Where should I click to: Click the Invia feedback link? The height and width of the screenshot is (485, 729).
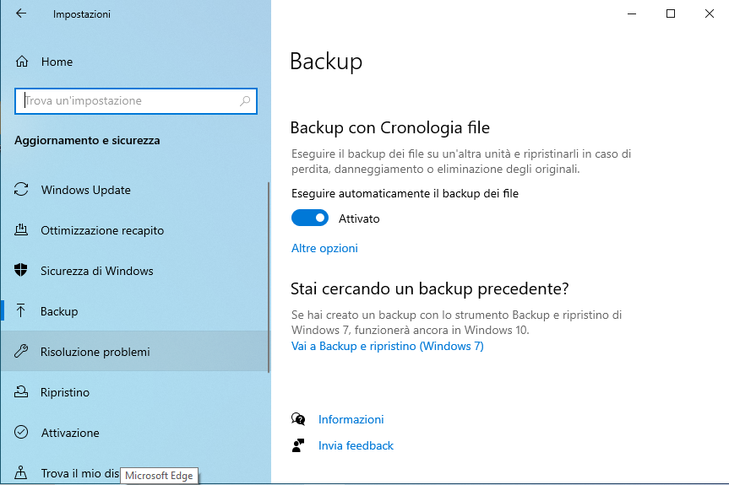click(x=356, y=445)
